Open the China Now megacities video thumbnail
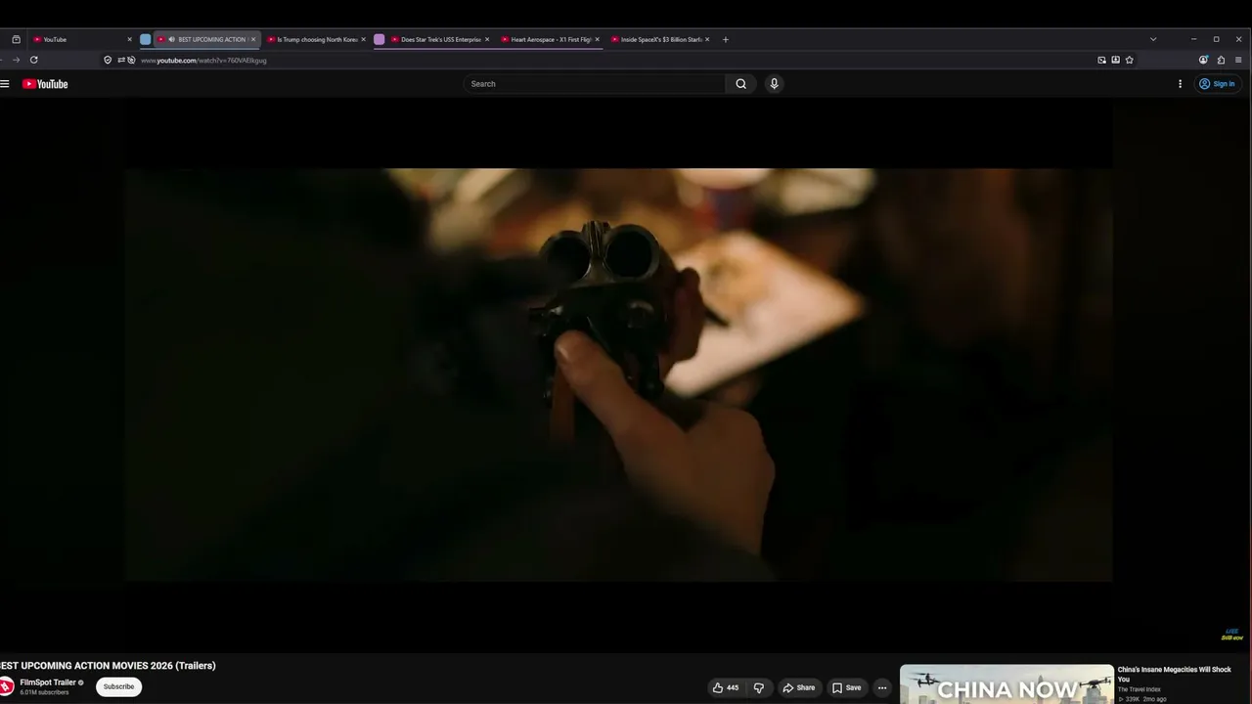The height and width of the screenshot is (704, 1252). point(1006,684)
